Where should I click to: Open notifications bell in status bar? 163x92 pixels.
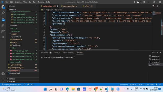(x=160, y=85)
